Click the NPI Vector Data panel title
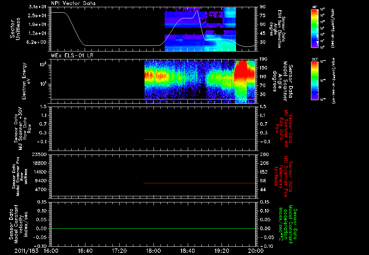369x255 pixels. point(73,3)
